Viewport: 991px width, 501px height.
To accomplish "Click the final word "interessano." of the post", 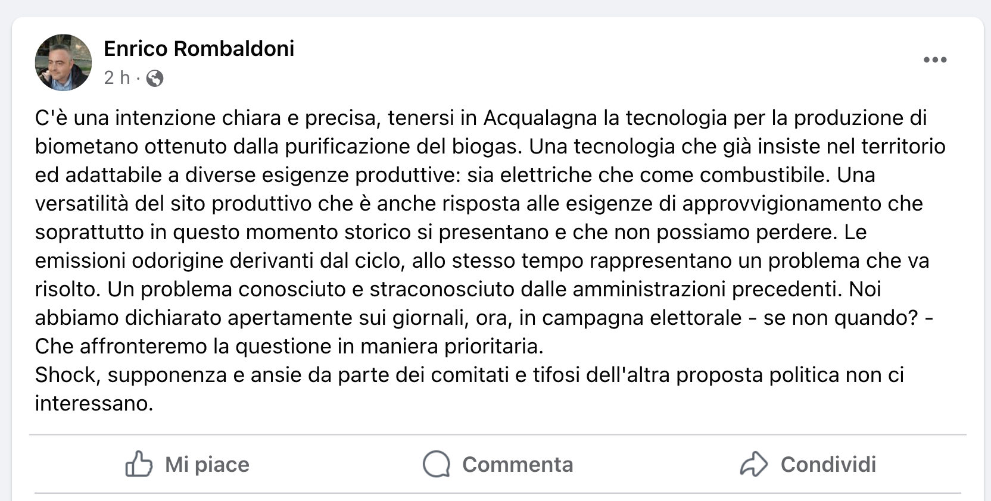I will coord(94,403).
